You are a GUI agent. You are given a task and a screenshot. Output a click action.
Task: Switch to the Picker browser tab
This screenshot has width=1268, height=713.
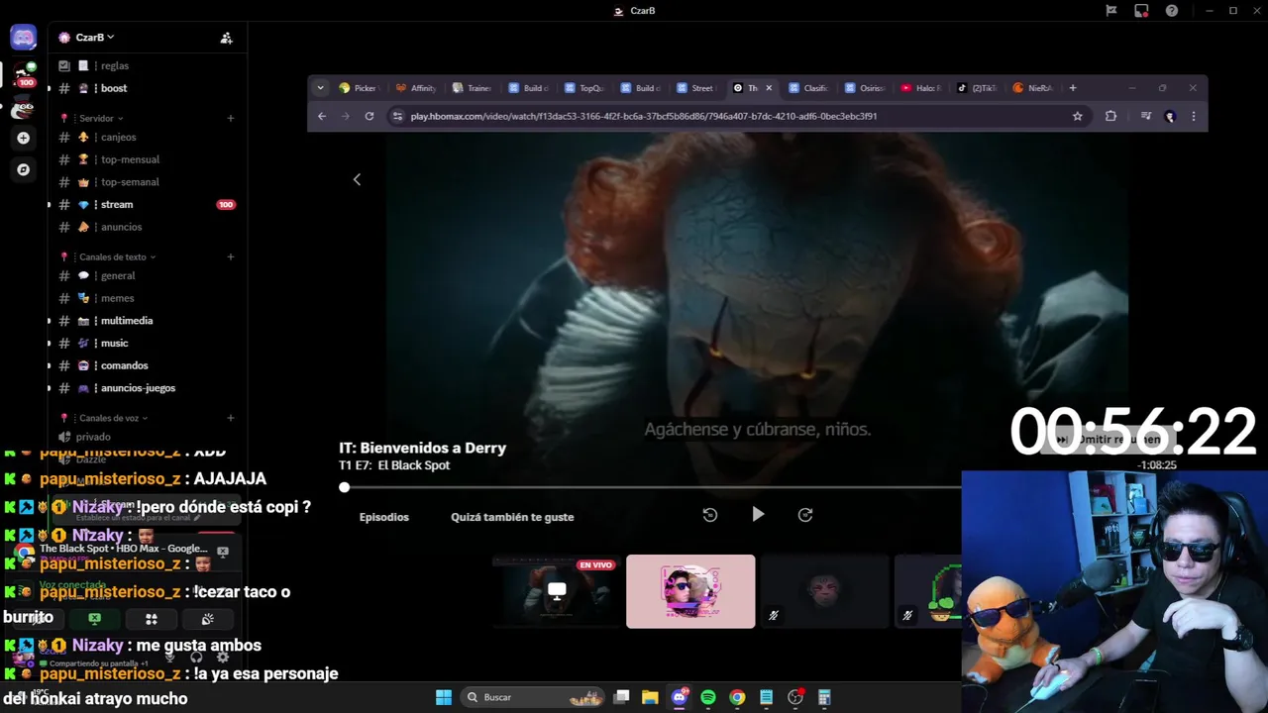pos(359,88)
